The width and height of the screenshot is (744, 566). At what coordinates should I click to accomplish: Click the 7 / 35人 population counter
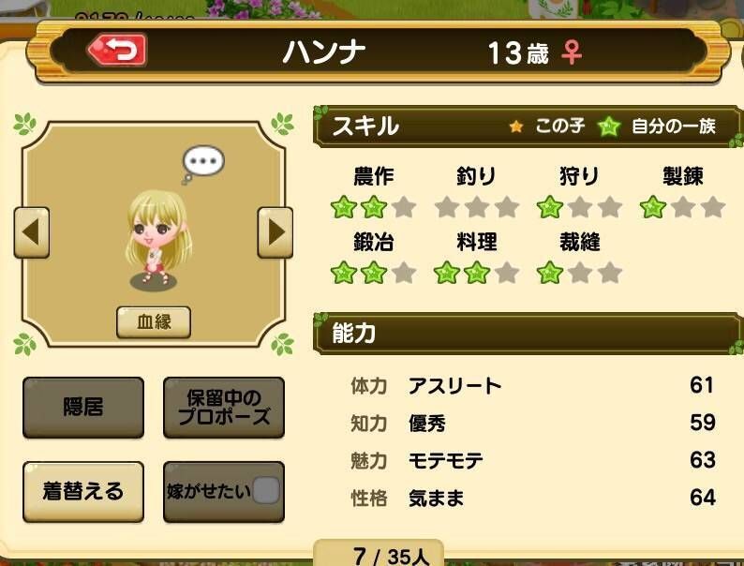390,556
